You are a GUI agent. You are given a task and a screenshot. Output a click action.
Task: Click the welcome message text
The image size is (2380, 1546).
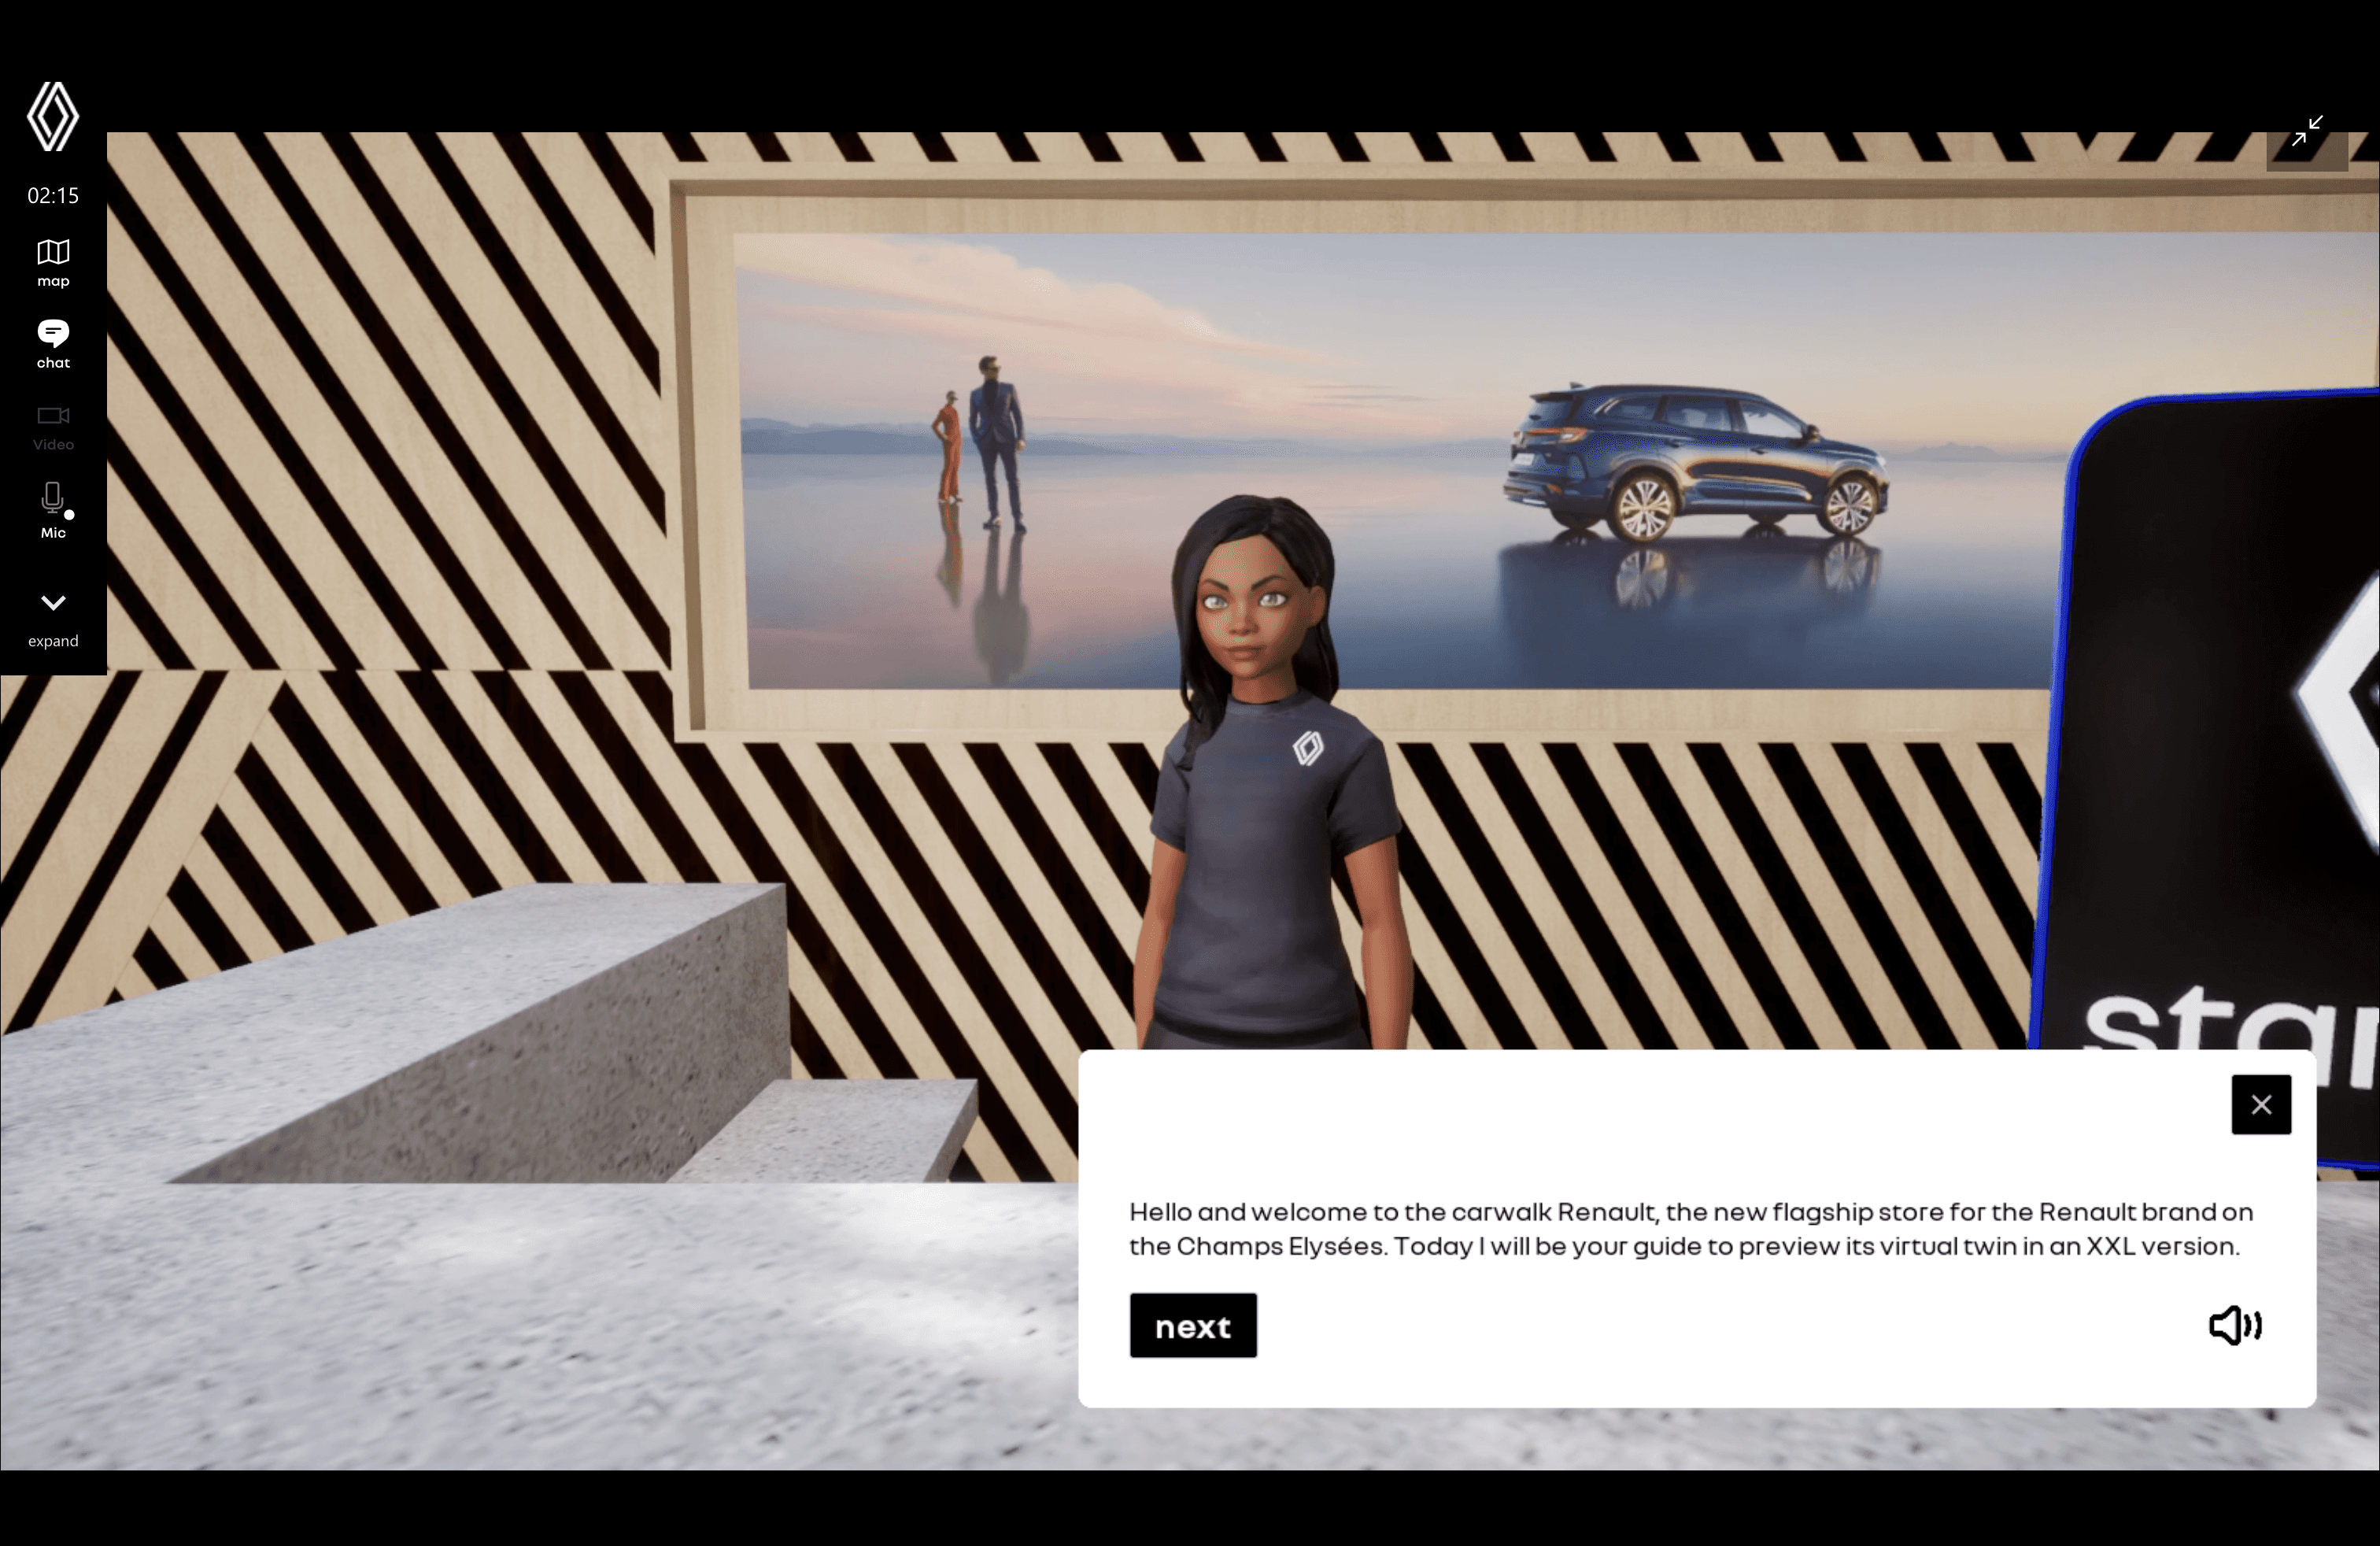click(1691, 1229)
